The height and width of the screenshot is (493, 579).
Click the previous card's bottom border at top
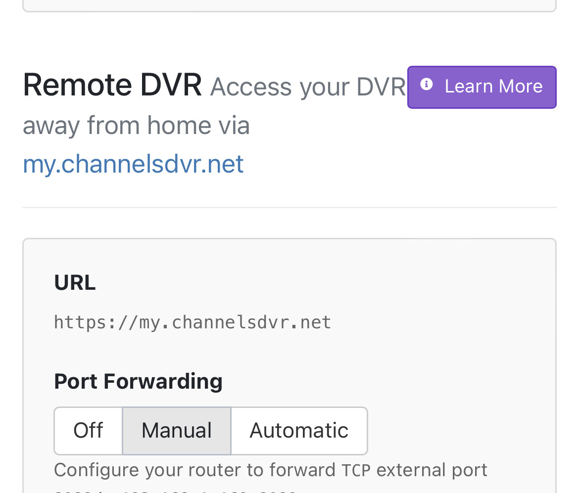pos(289,10)
